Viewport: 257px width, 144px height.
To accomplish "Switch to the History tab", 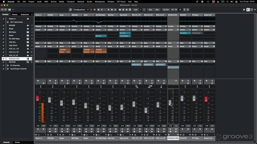I will [14, 14].
